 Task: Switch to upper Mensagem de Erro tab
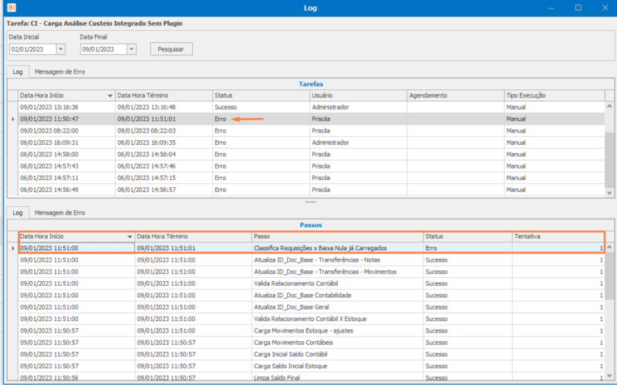click(60, 71)
